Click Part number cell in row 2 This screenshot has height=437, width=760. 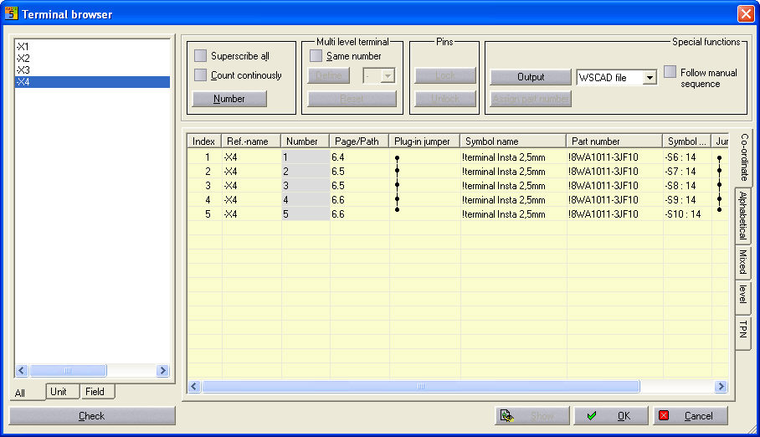(x=614, y=172)
